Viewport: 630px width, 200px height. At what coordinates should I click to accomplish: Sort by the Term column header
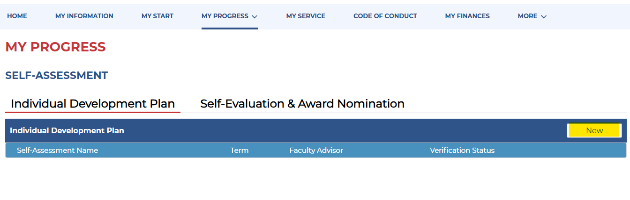240,150
